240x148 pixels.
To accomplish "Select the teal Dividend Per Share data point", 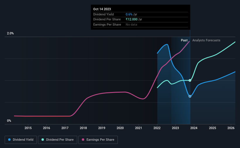I will (x=190, y=80).
